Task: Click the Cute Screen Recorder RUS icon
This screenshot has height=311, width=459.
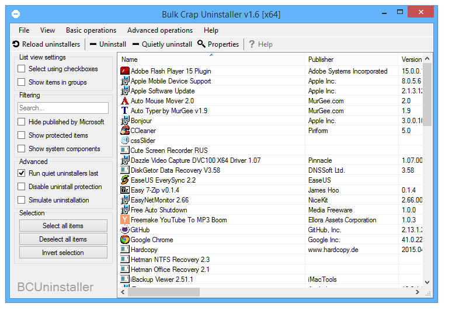Action: (125, 151)
